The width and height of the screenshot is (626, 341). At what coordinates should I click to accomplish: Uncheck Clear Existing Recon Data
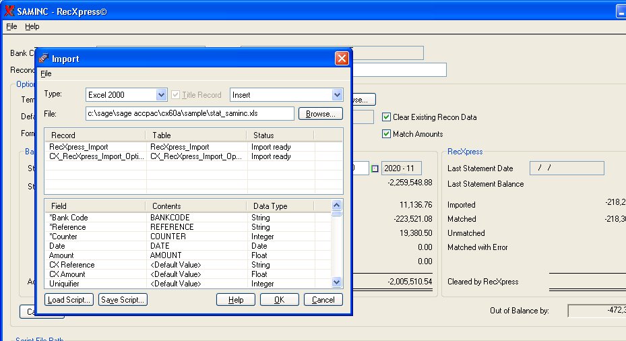coord(386,117)
